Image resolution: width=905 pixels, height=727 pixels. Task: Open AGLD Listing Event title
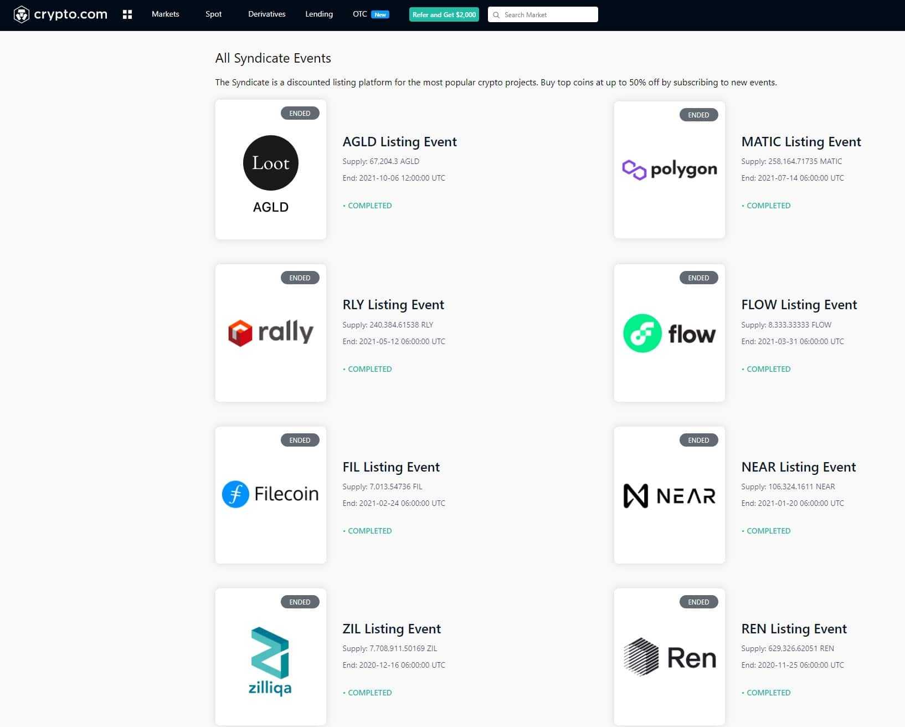(399, 142)
